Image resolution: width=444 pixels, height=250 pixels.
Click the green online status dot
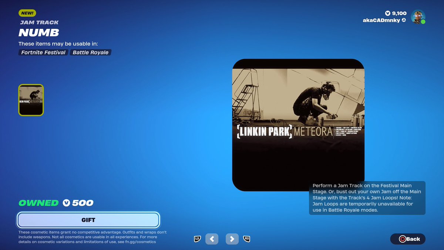tap(423, 22)
